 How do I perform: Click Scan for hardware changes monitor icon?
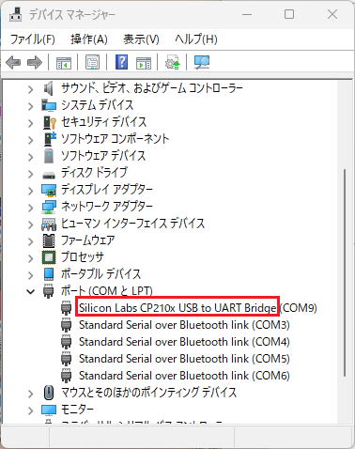click(202, 62)
